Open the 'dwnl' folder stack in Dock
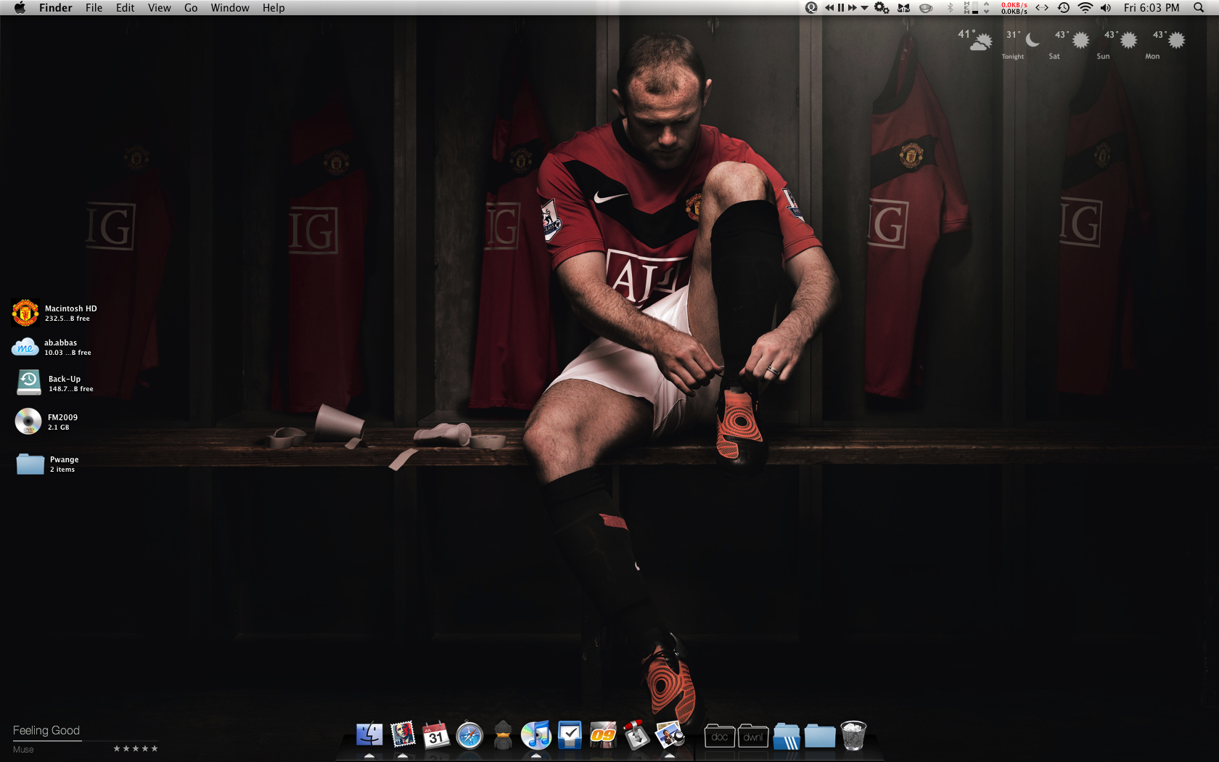1219x762 pixels. (x=753, y=737)
